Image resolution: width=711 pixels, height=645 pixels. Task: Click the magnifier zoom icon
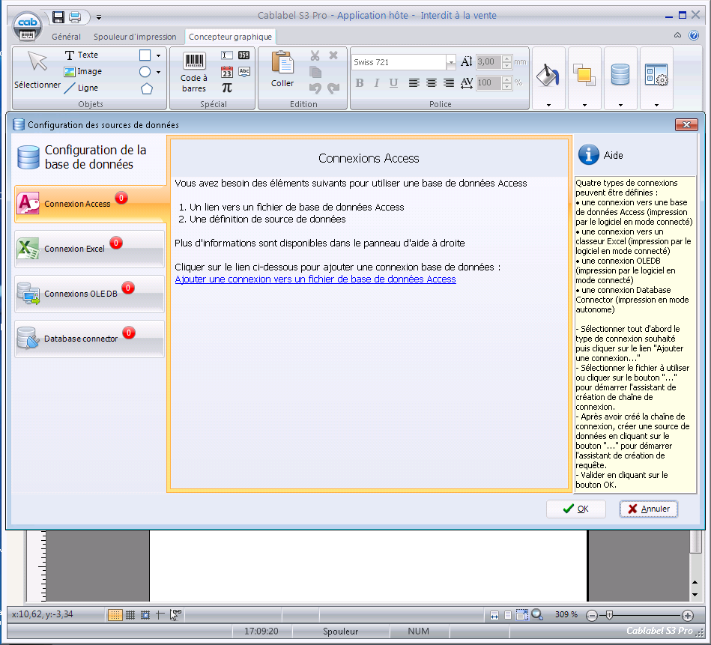537,614
